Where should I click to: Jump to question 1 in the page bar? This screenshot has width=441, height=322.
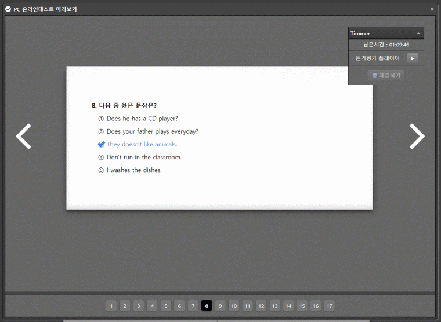[x=111, y=306]
